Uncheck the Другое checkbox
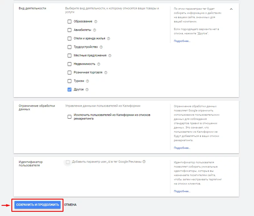The height and width of the screenshot is (216, 254). 69,90
